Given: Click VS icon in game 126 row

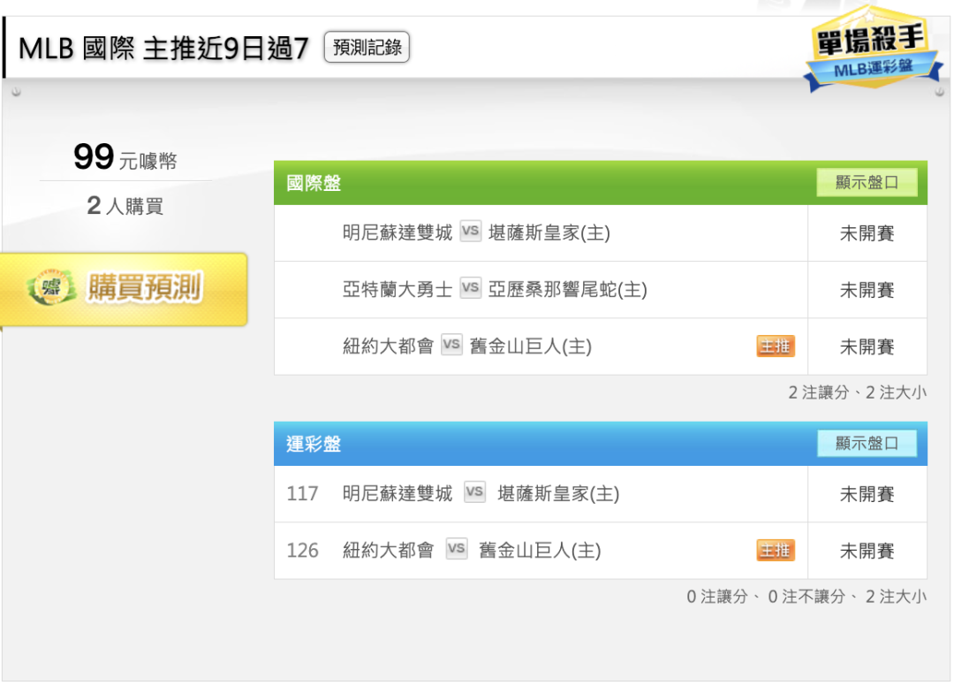Looking at the screenshot, I should tap(456, 550).
